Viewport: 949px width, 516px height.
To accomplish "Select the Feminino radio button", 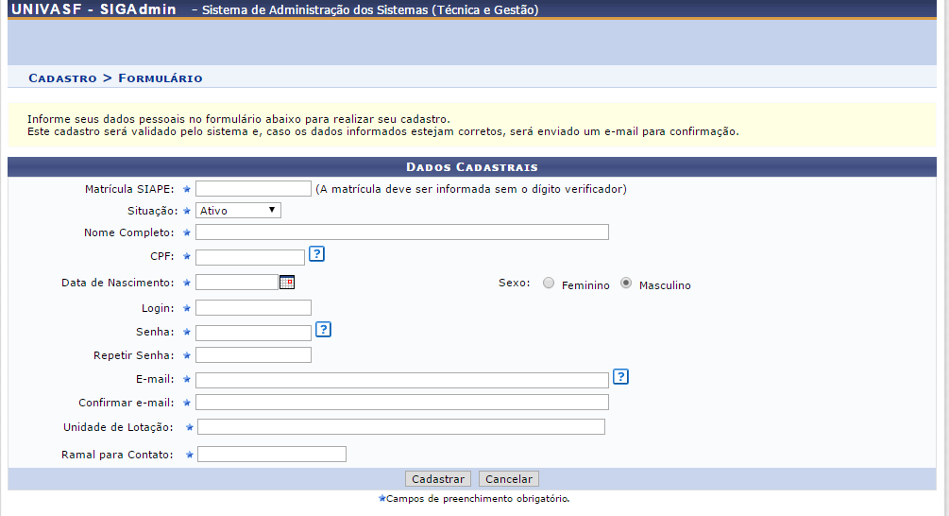I will [549, 284].
